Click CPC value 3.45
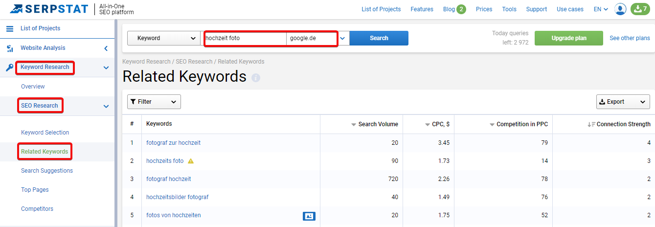Screen dimensions: 655x227 coord(443,143)
